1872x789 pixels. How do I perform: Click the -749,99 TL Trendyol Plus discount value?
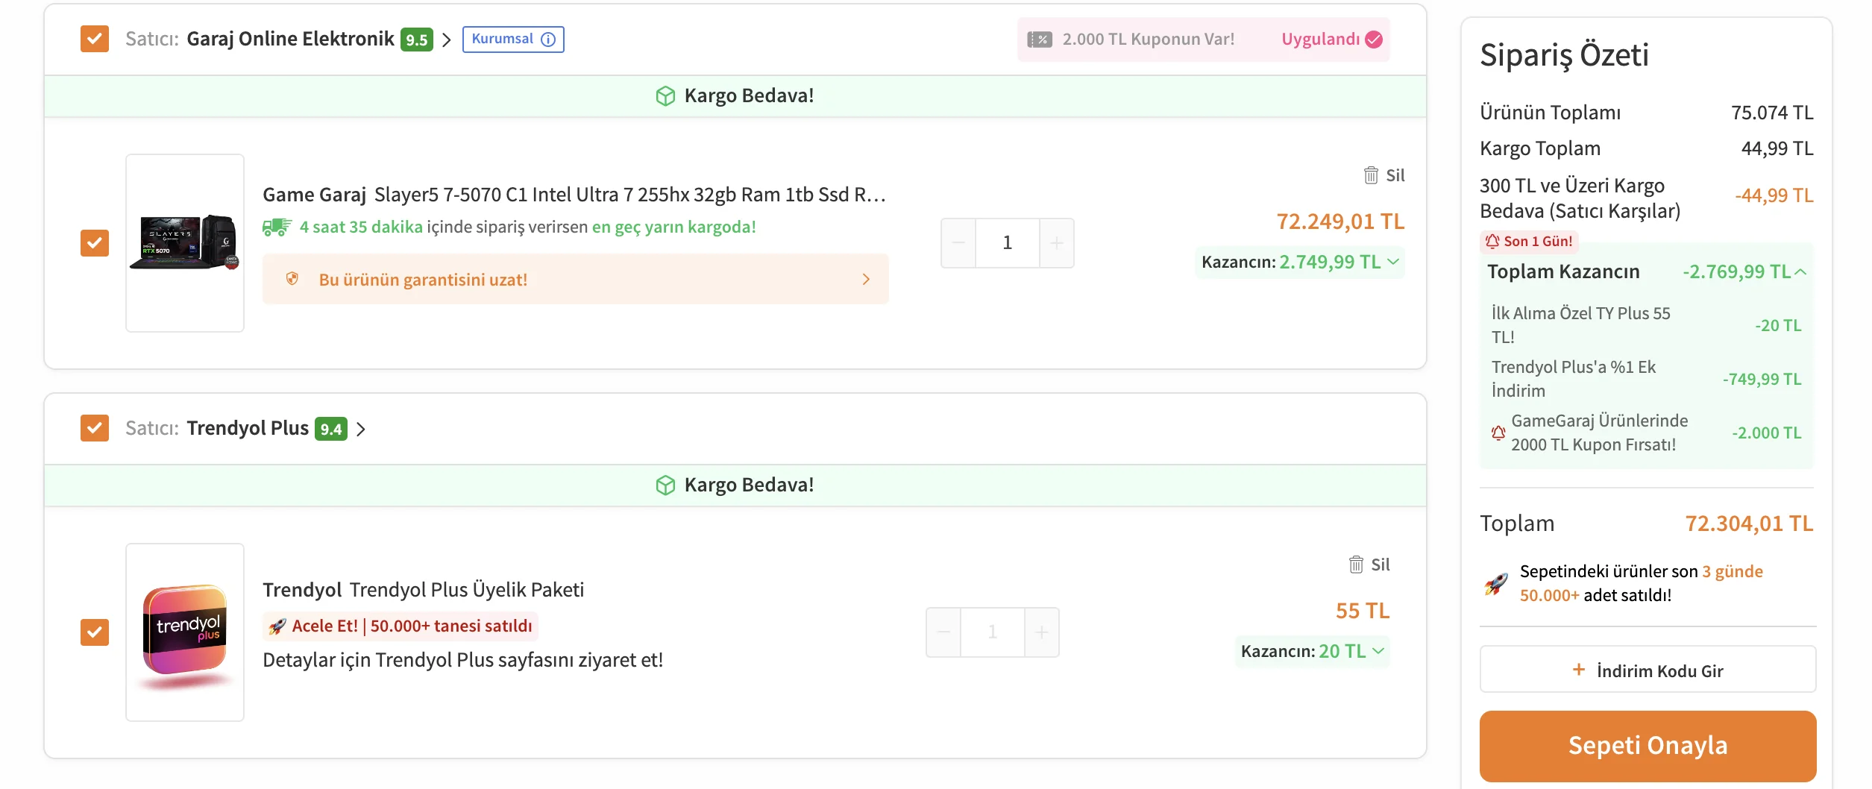pyautogui.click(x=1762, y=379)
